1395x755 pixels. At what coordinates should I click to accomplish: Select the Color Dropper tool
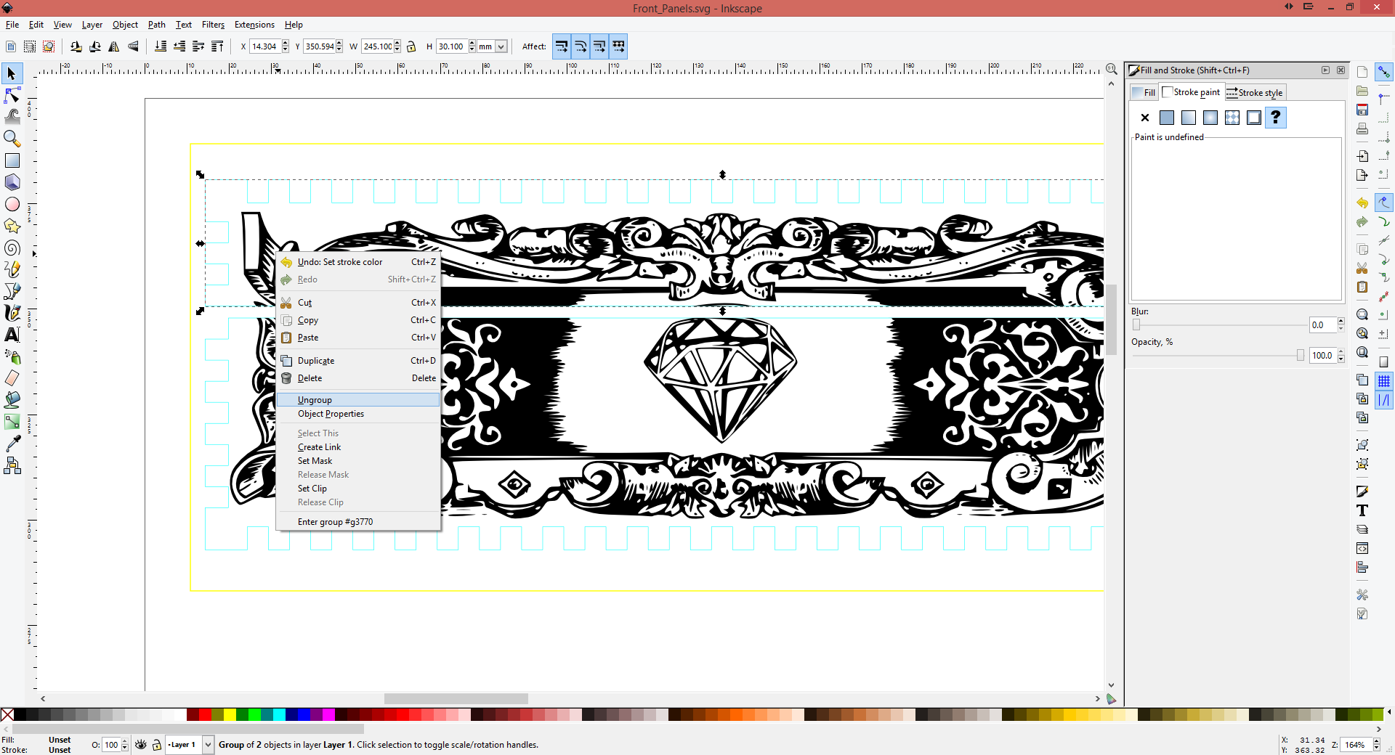(12, 444)
